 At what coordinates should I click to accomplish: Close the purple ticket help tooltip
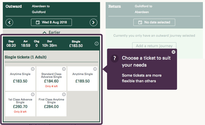click(x=173, y=52)
